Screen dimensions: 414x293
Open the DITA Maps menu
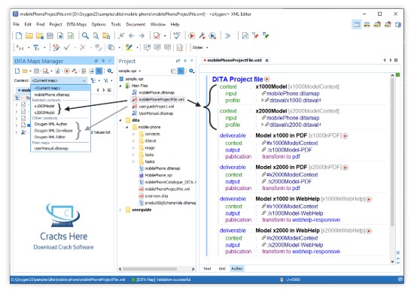click(x=77, y=25)
